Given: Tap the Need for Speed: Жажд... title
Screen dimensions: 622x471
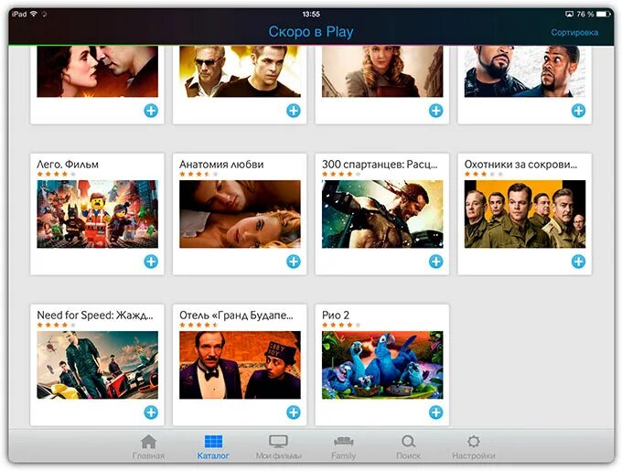Looking at the screenshot, I should (x=95, y=316).
